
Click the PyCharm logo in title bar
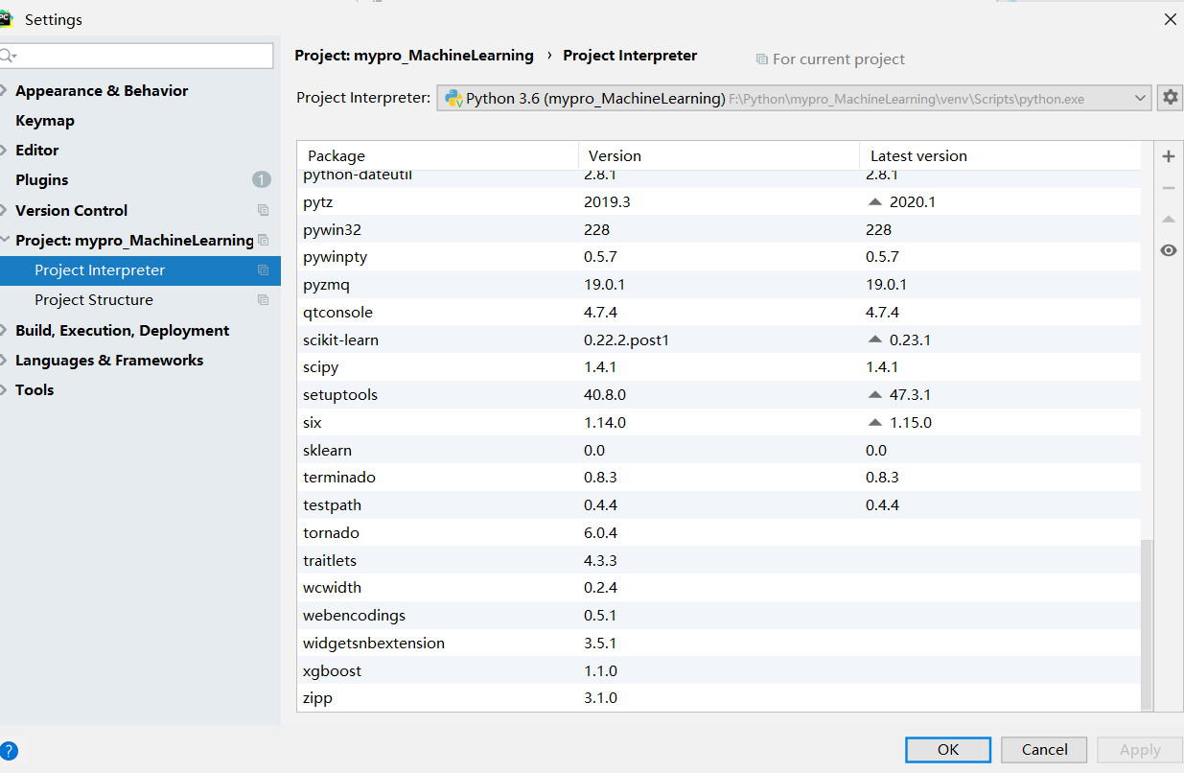tap(6, 19)
